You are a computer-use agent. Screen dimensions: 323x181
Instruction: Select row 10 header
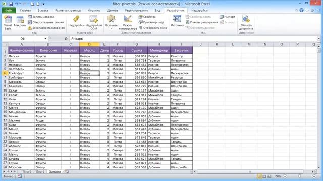(x=5, y=90)
